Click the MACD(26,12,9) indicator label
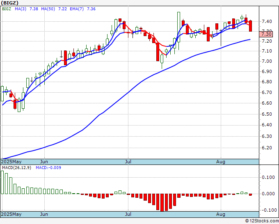This screenshot has height=224, width=279. [x=16, y=168]
